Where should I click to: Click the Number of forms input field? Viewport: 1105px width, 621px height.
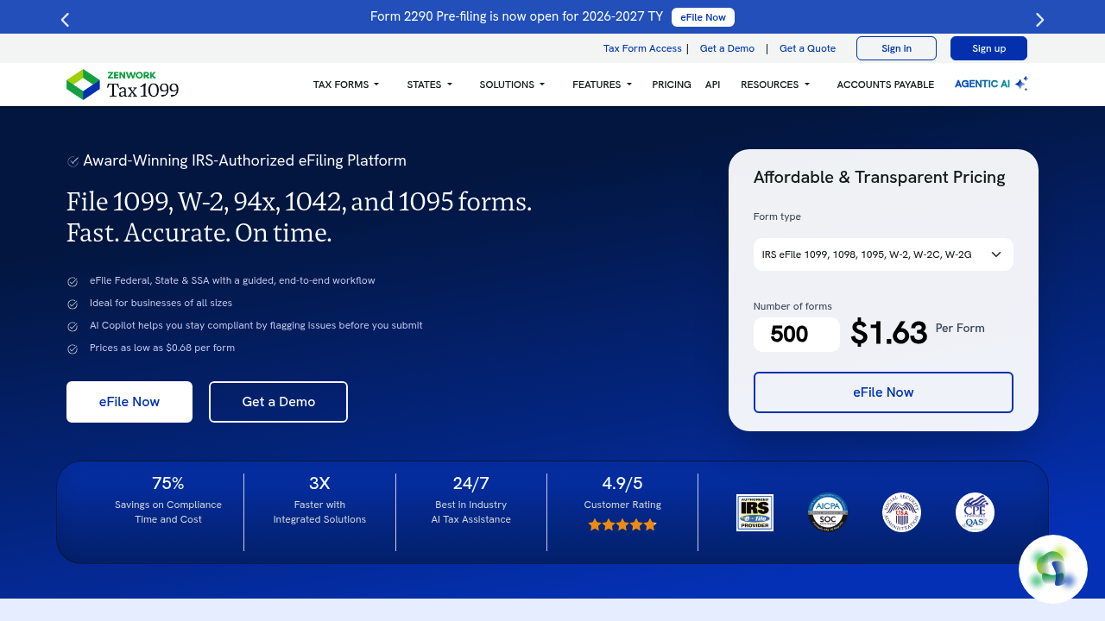(x=797, y=335)
